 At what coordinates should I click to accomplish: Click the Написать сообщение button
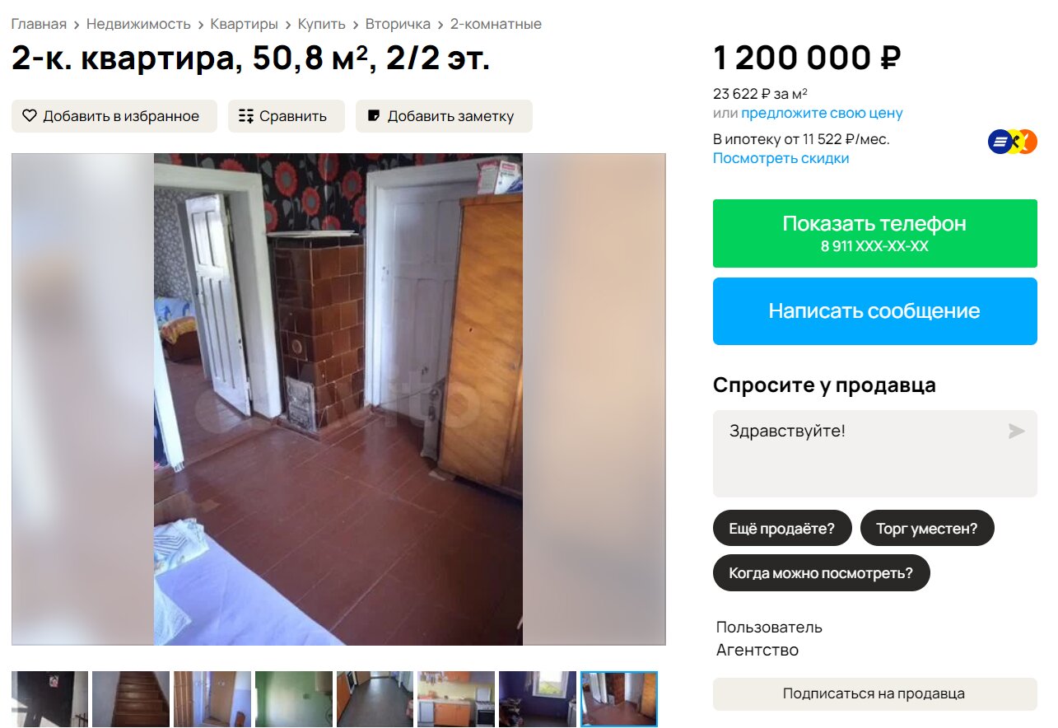pyautogui.click(x=874, y=310)
